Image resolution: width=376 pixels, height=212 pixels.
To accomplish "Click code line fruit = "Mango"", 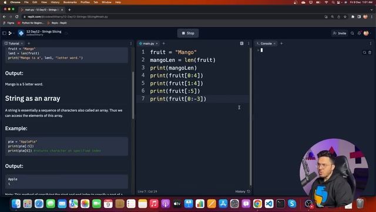I will coord(173,52).
